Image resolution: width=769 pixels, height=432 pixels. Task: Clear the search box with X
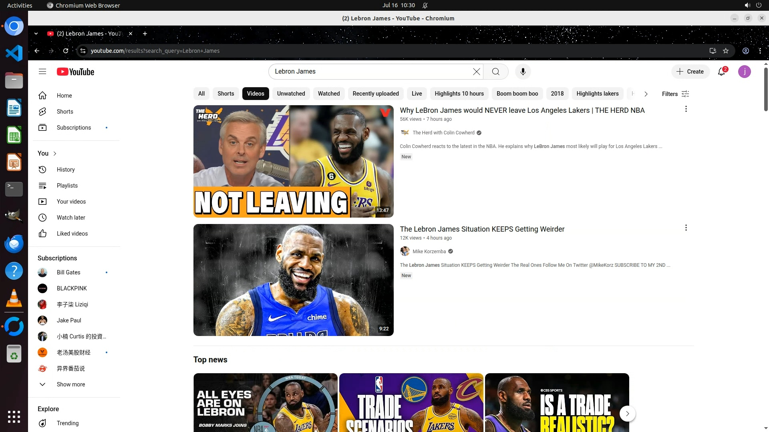tap(476, 72)
